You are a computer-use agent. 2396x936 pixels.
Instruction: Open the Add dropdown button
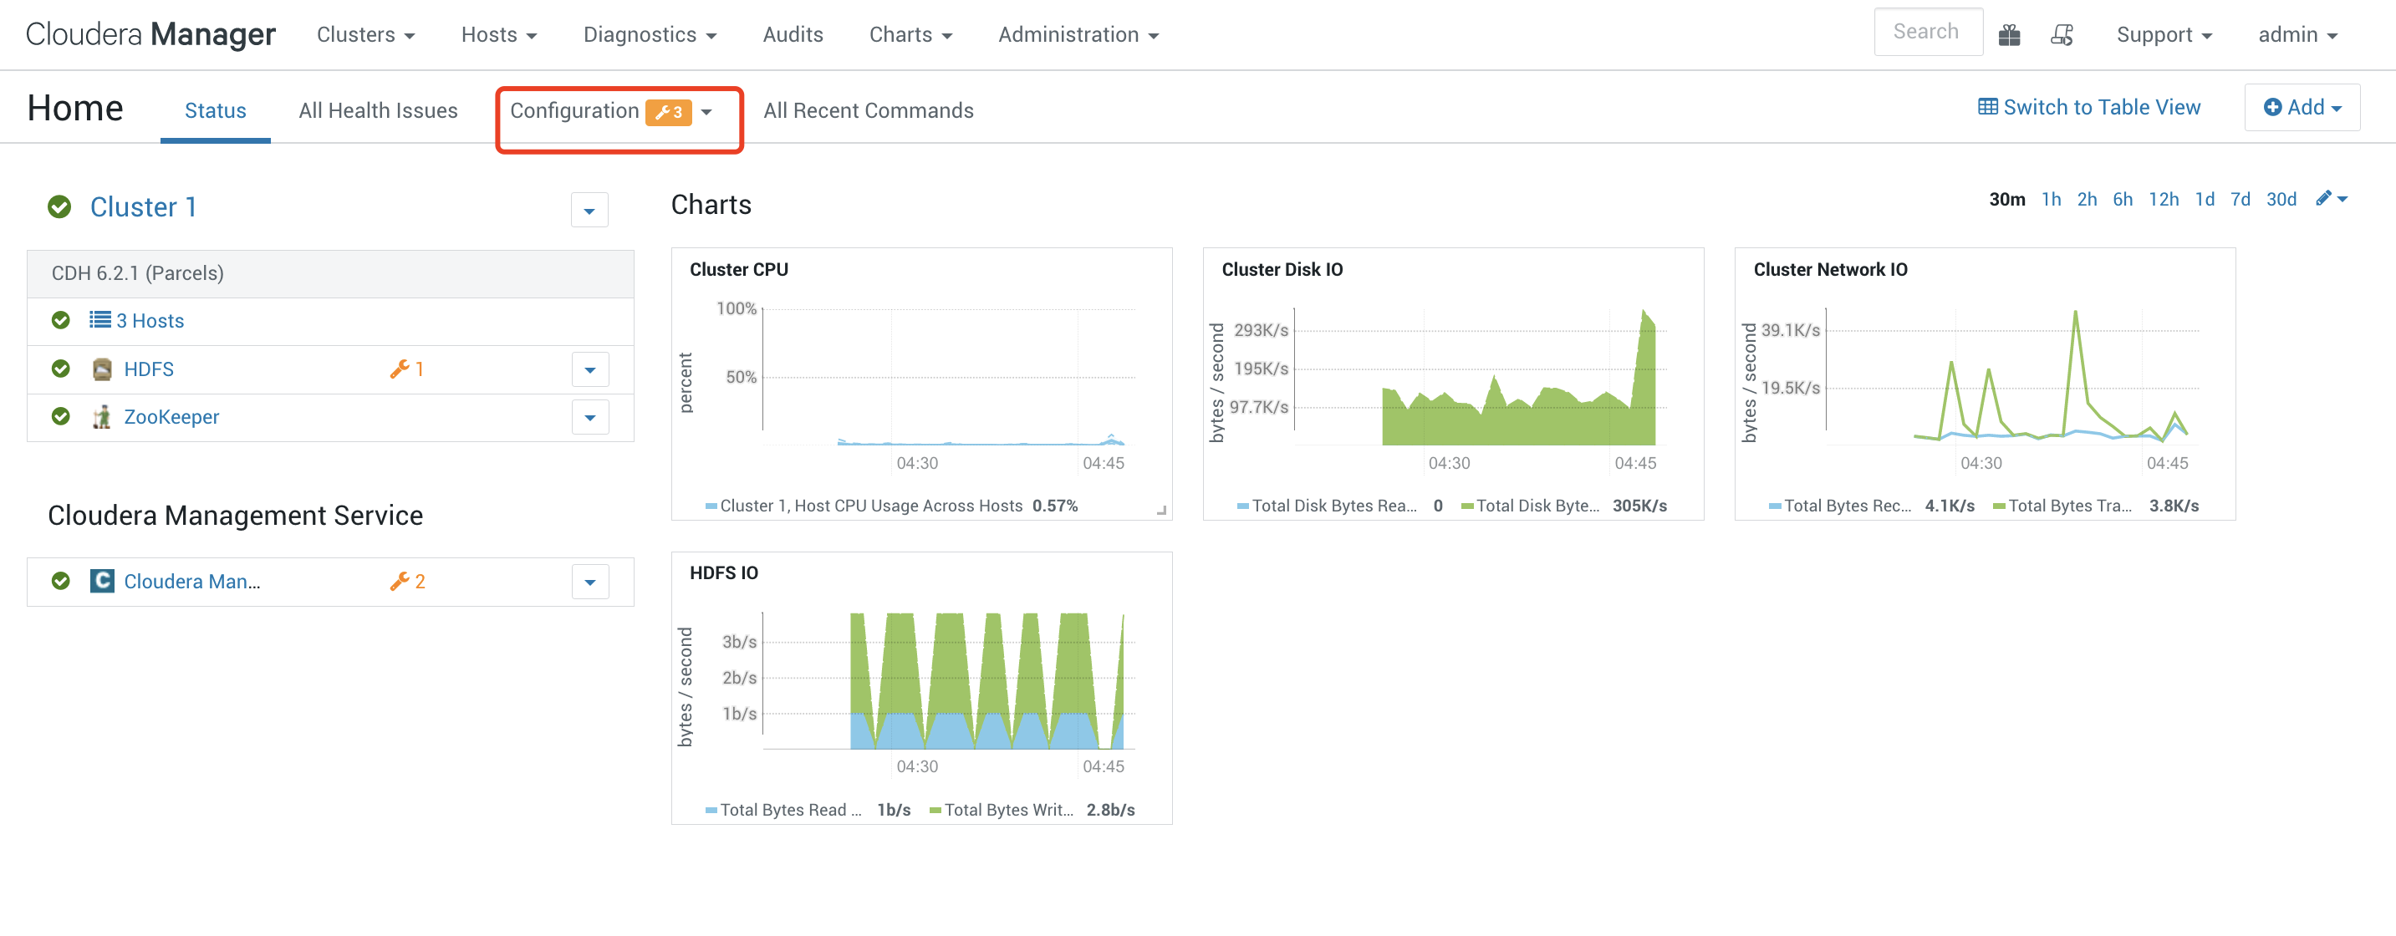pyautogui.click(x=2302, y=107)
